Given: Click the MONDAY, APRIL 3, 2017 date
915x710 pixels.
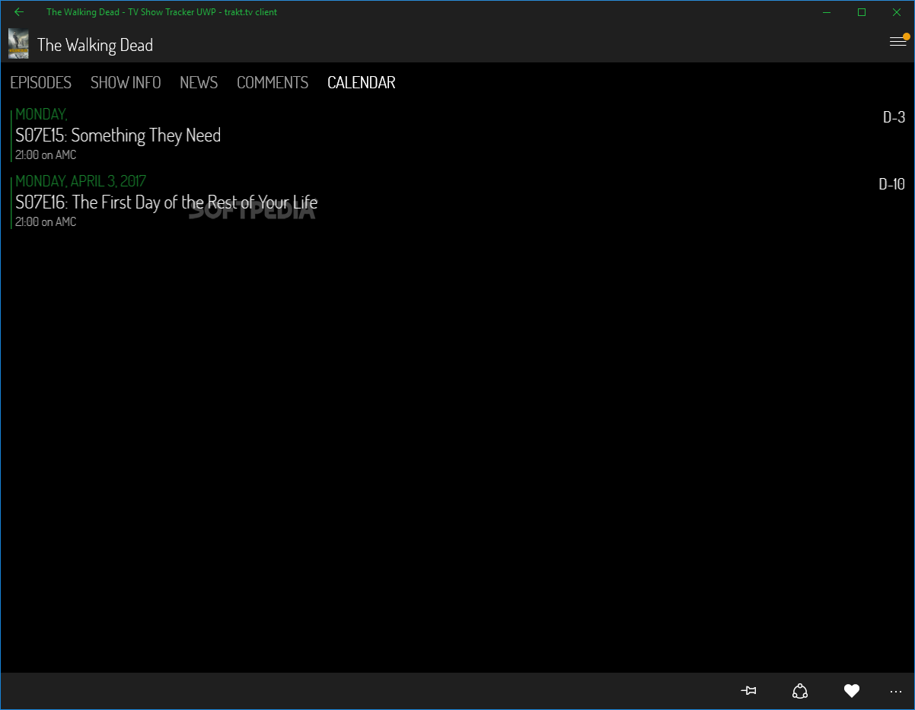Looking at the screenshot, I should 81,181.
